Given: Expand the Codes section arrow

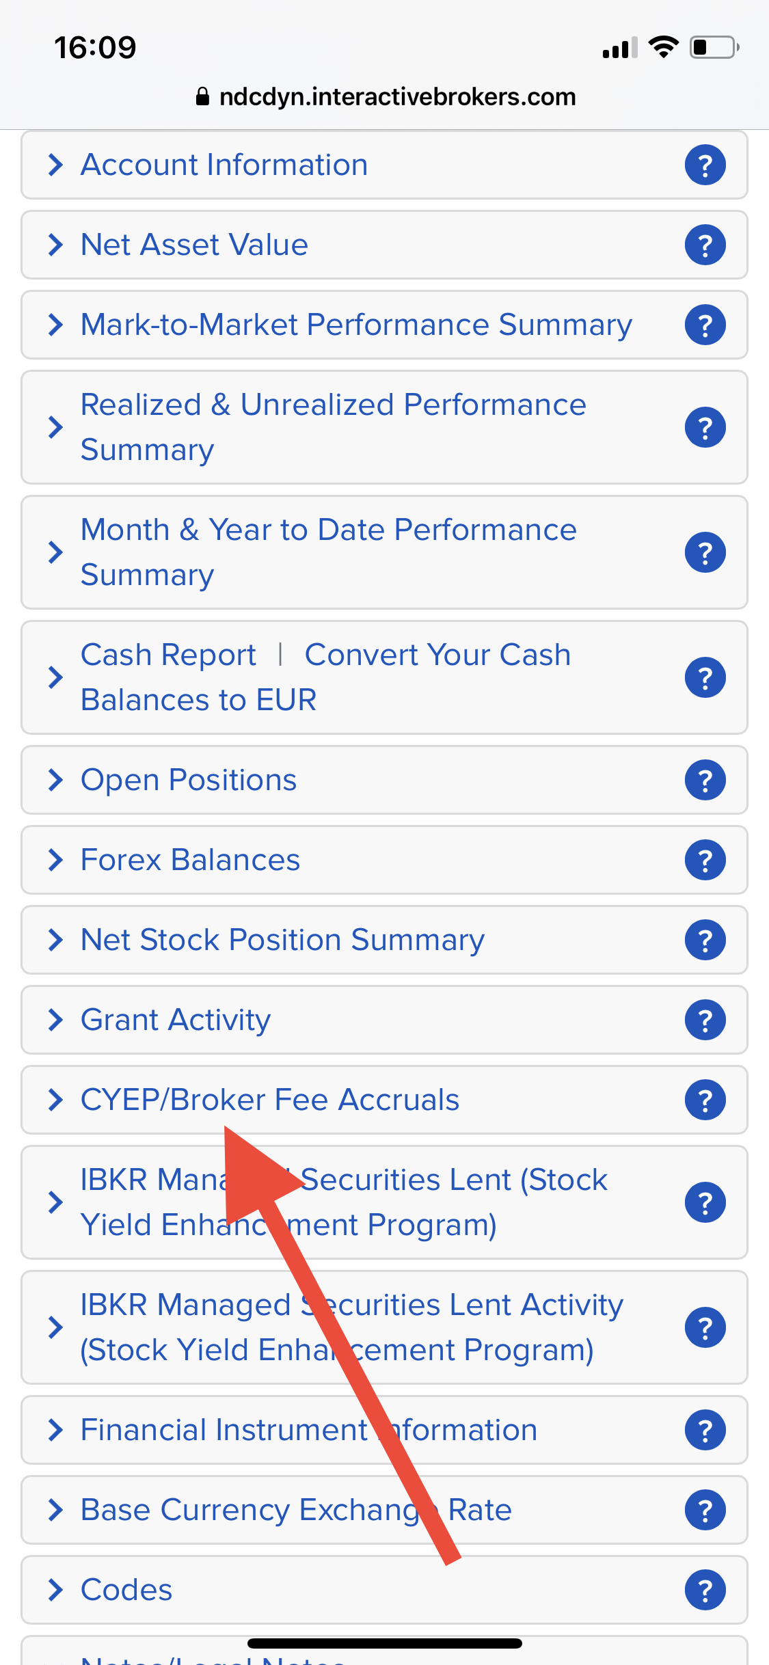Looking at the screenshot, I should pos(55,1590).
